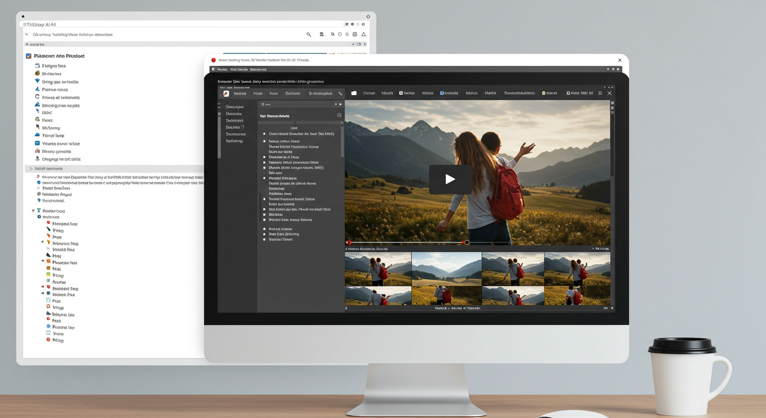Click the red start marker on video timeline
Screen dimensions: 766x418
[348, 242]
